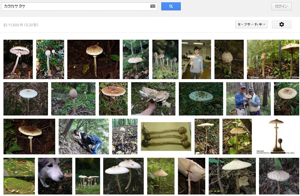
Task: Open the gear settings menu
Action: point(282,24)
